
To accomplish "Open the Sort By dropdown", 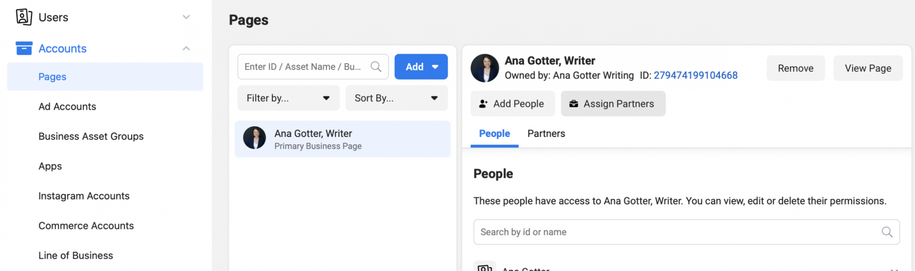I will (x=397, y=98).
